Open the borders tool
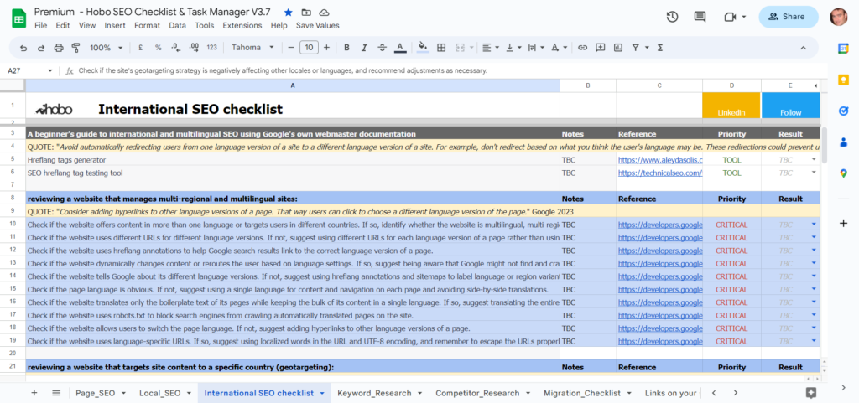The image size is (859, 403). (441, 48)
